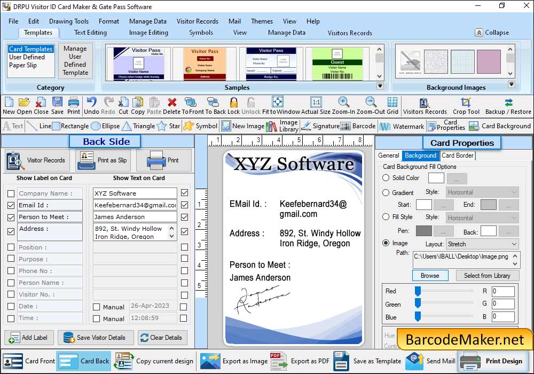Click the red Delete X icon
The image size is (534, 374).
point(172,102)
